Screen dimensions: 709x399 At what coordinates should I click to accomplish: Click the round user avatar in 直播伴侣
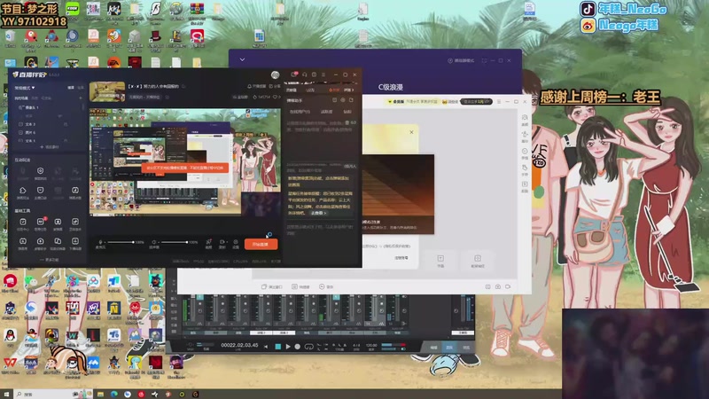275,74
